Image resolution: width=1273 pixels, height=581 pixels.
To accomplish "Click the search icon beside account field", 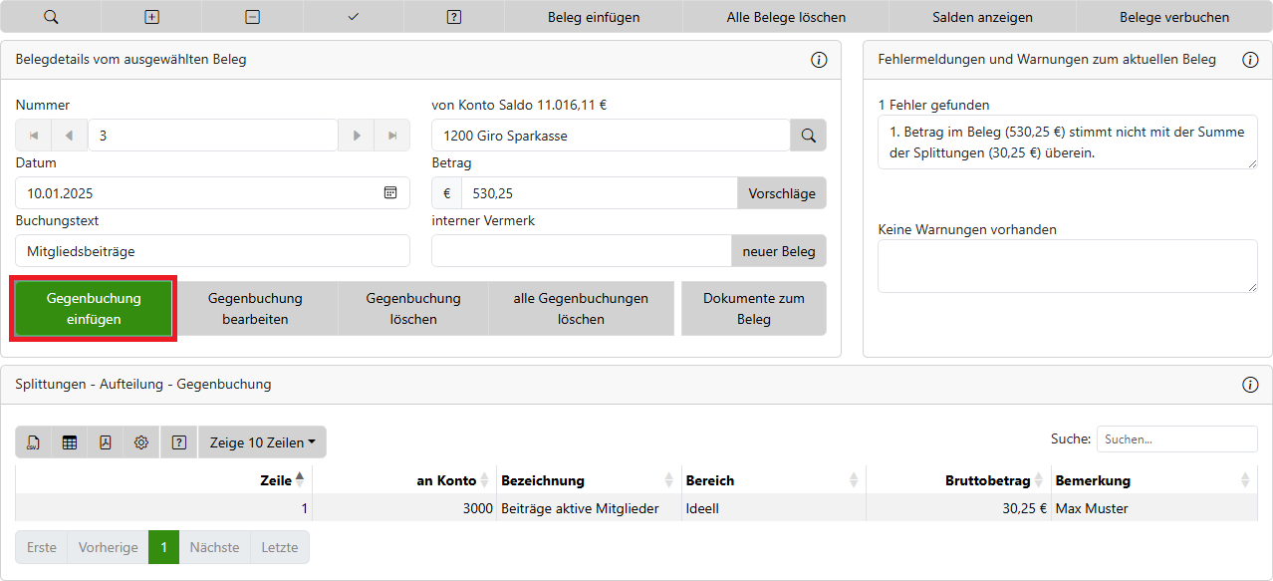I will [808, 136].
